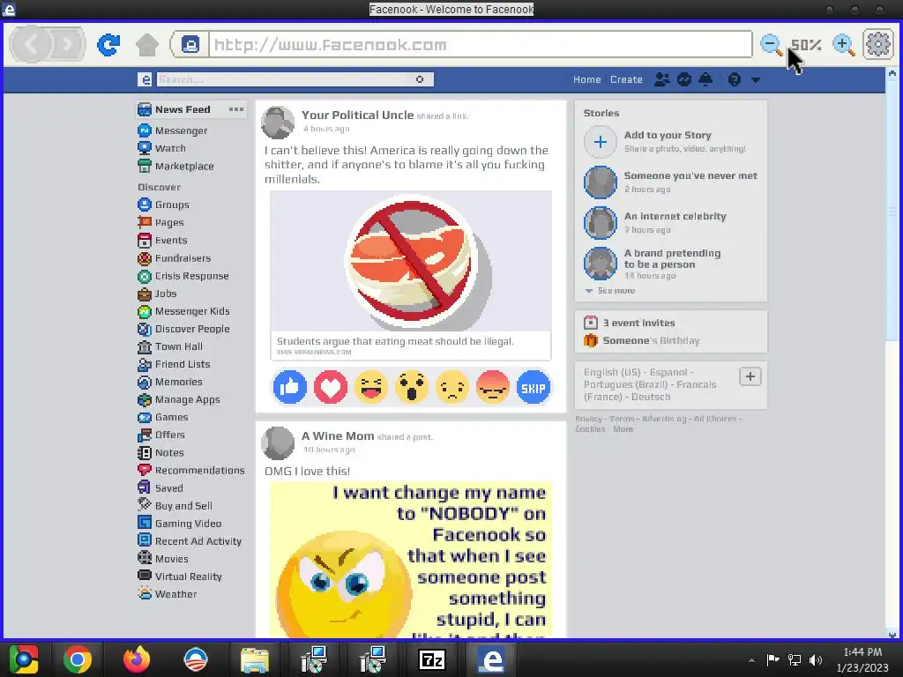Image resolution: width=903 pixels, height=677 pixels.
Task: Open Friend Lists in sidebar
Action: coord(174,364)
